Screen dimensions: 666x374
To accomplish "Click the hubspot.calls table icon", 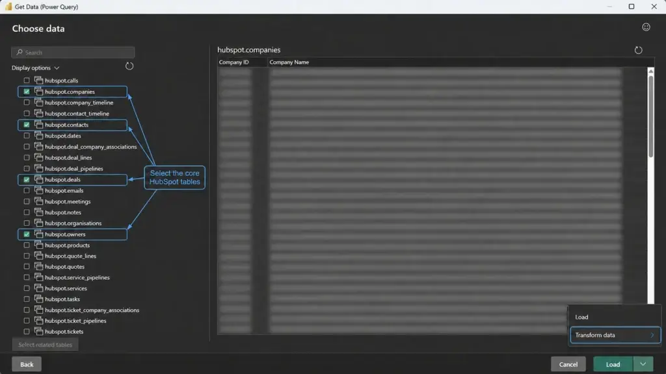I will point(38,80).
